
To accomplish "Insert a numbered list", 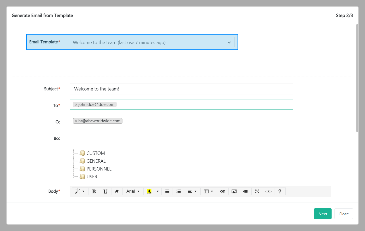I will tap(179, 191).
